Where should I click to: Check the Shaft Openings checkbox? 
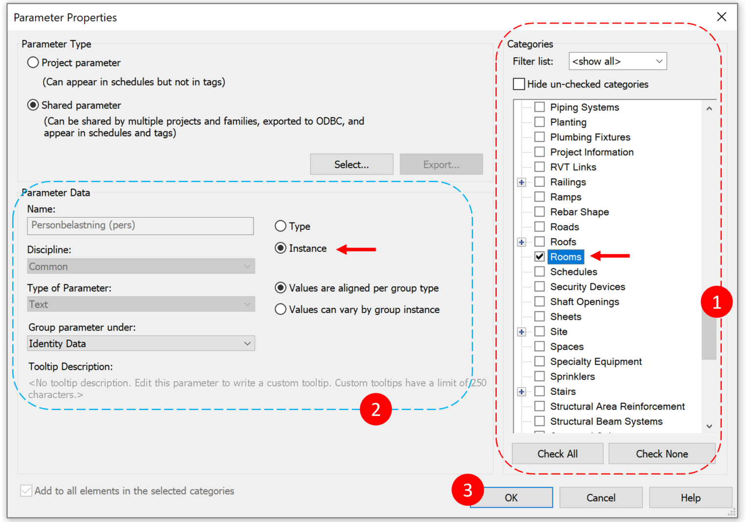(x=539, y=301)
